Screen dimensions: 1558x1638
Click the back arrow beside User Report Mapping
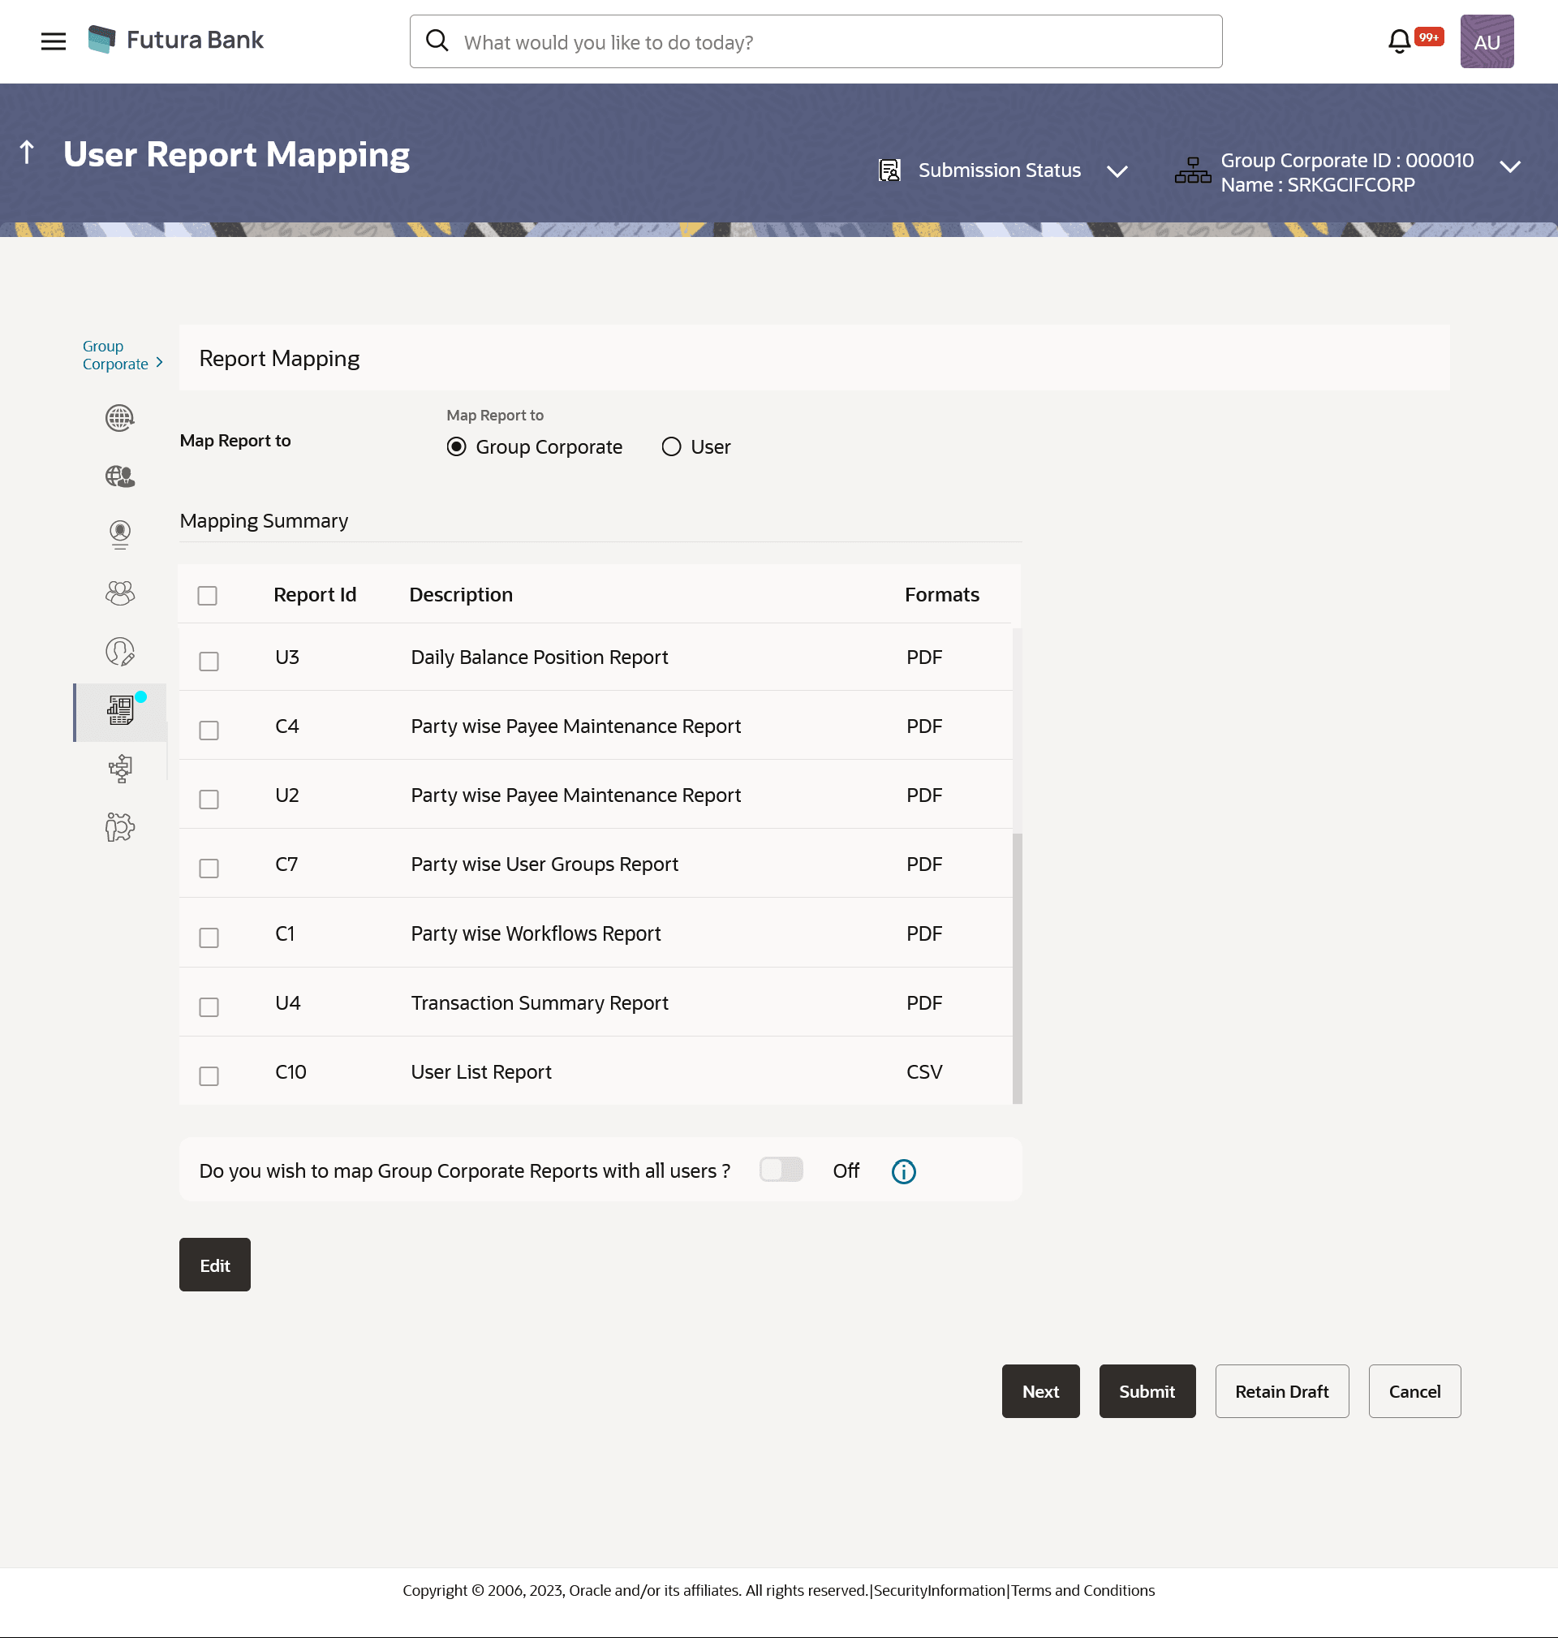pyautogui.click(x=27, y=153)
